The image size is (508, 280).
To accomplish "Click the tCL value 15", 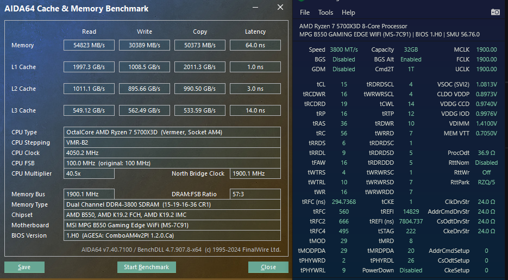I will 344,84.
